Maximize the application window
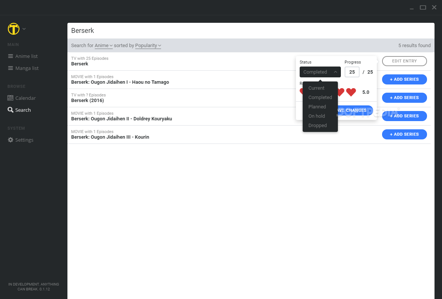The image size is (442, 299). coord(423,7)
